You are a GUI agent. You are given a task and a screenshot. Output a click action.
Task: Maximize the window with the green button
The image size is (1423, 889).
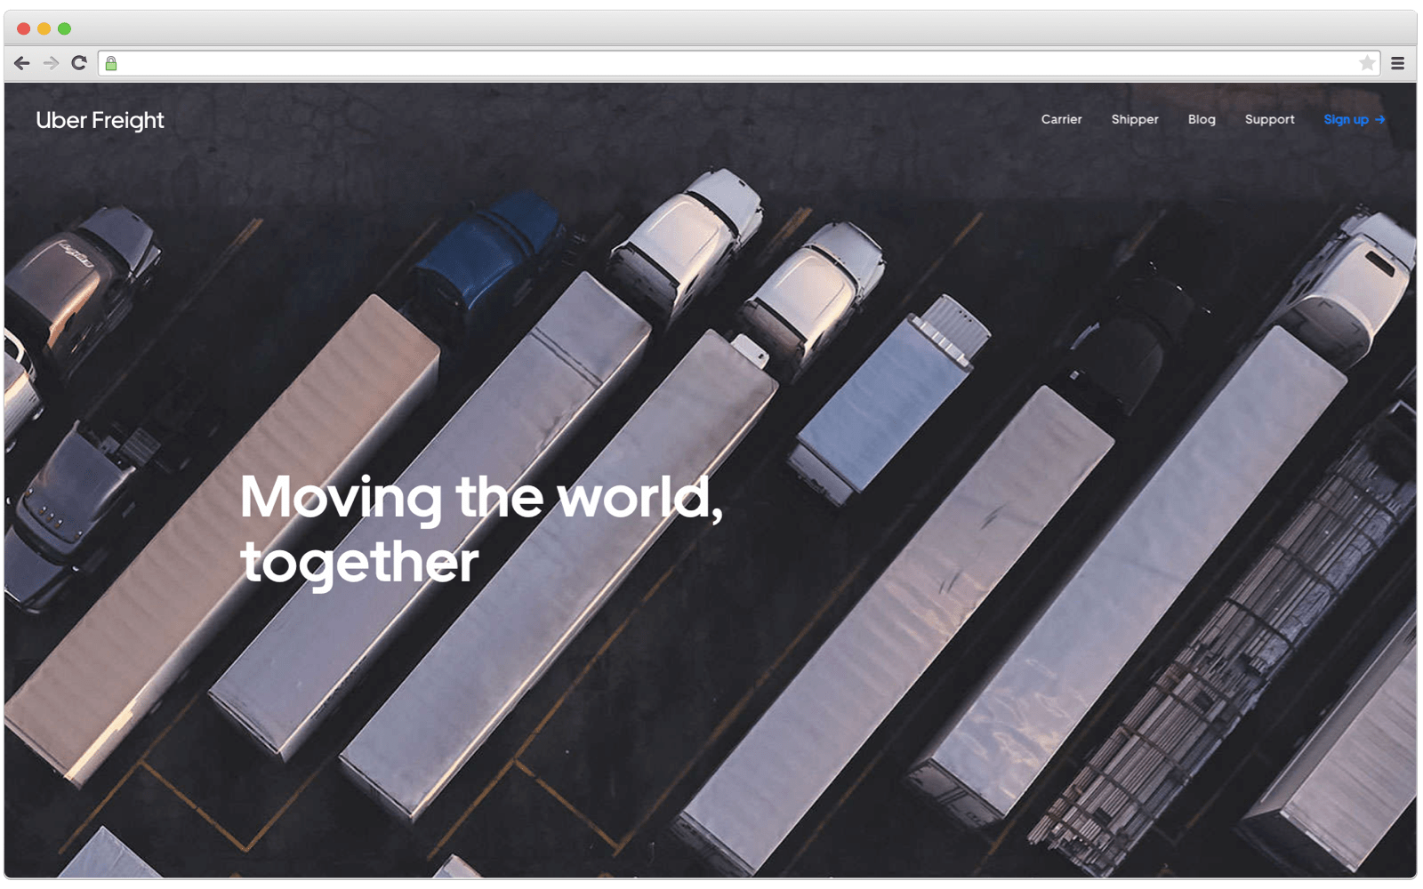coord(64,28)
